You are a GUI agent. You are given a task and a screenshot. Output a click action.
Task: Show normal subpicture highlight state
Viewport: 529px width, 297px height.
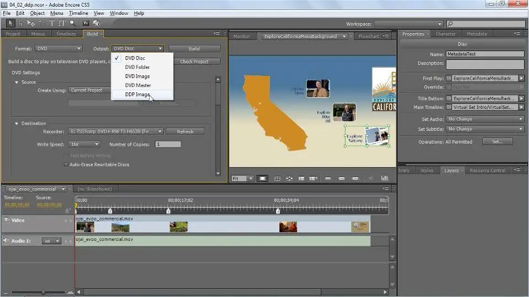328,178
